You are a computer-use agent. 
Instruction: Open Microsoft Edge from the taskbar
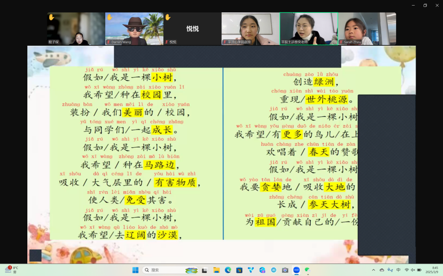pyautogui.click(x=228, y=270)
